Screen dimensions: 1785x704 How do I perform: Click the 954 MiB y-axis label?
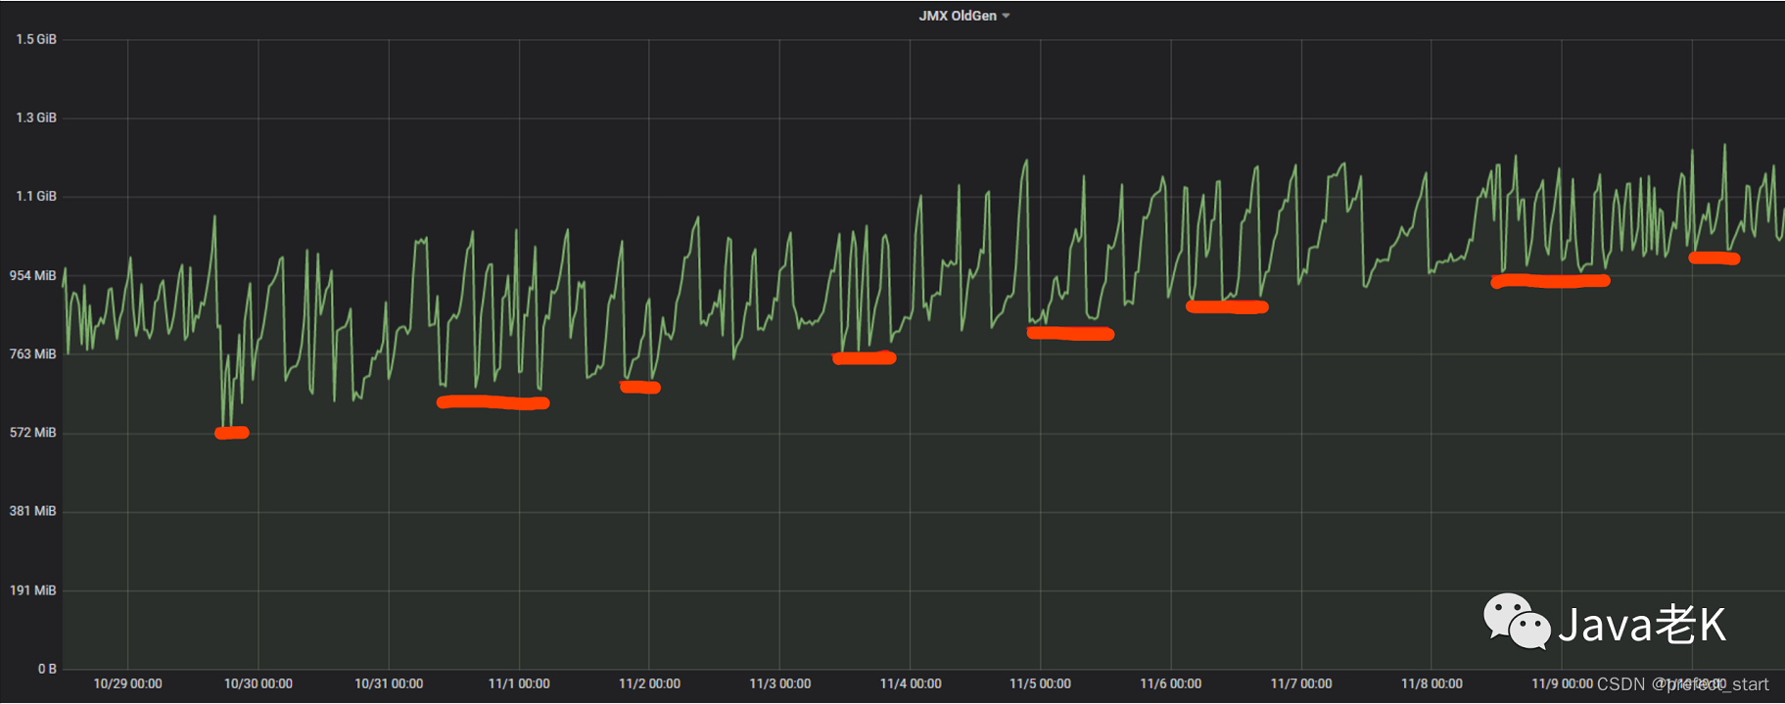(33, 275)
